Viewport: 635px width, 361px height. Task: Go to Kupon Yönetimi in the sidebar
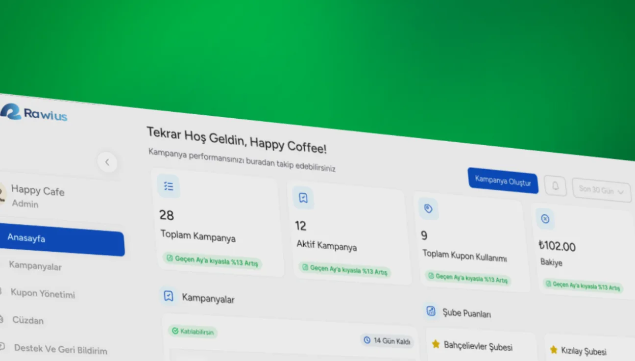pyautogui.click(x=43, y=293)
